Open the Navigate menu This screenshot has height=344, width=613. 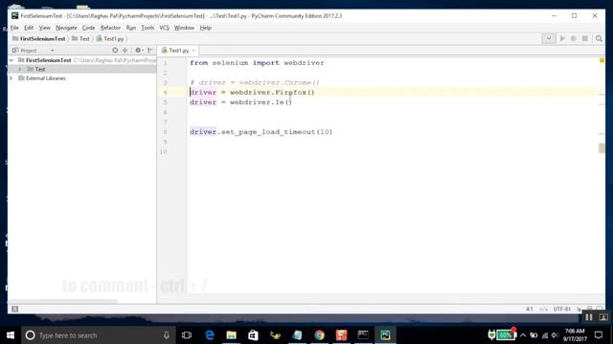(x=66, y=28)
